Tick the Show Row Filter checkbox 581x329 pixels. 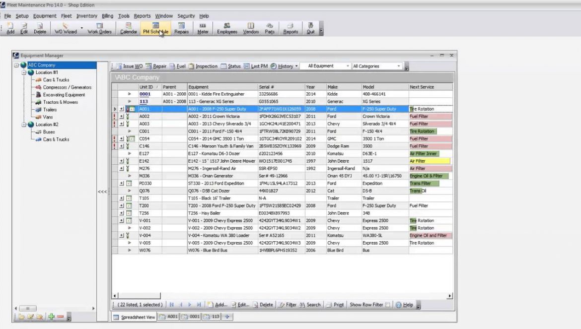[x=388, y=305]
